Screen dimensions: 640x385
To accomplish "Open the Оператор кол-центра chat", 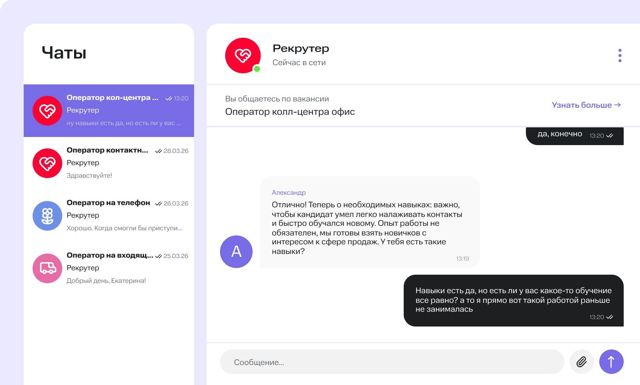I will [x=113, y=98].
